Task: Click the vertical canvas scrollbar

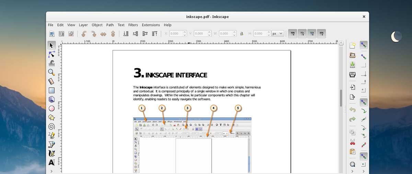Action: pyautogui.click(x=341, y=98)
